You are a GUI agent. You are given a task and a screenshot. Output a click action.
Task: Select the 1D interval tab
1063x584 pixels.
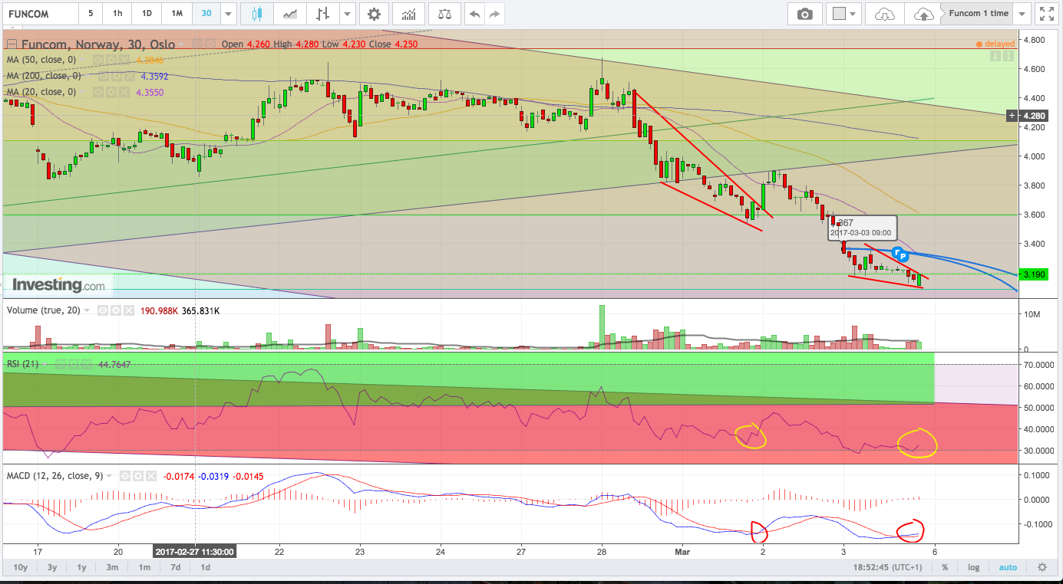click(x=147, y=14)
